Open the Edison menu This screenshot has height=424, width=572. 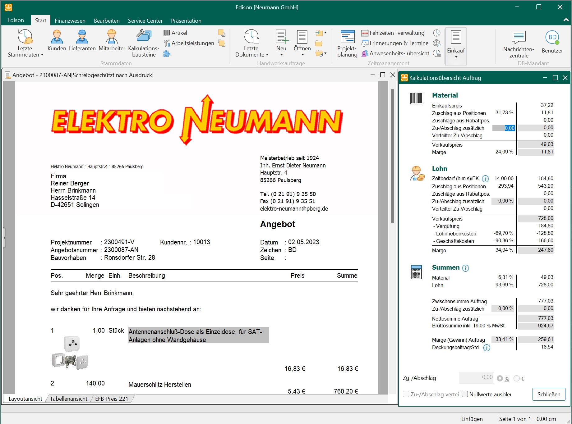click(16, 20)
